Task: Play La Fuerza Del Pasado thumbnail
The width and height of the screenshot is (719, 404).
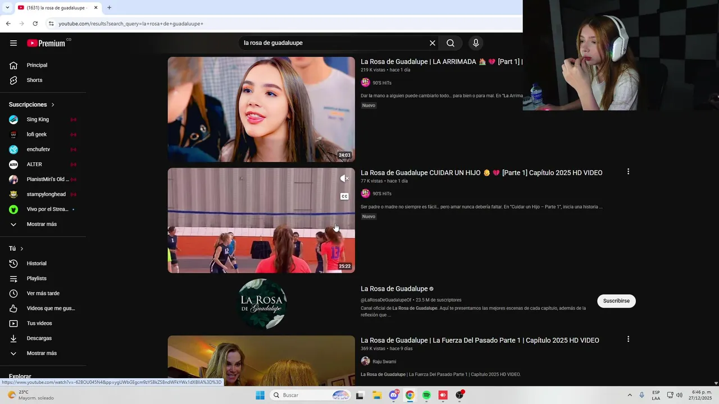Action: (261, 361)
